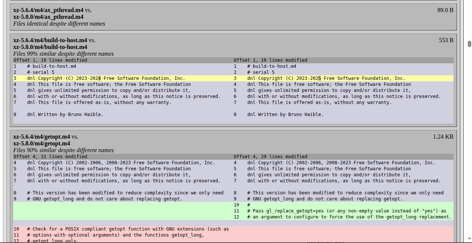Click the xz-5.6.4/m4/ax_pthread.m4 file heading
Screen dimensions: 472x243
[x=48, y=10]
